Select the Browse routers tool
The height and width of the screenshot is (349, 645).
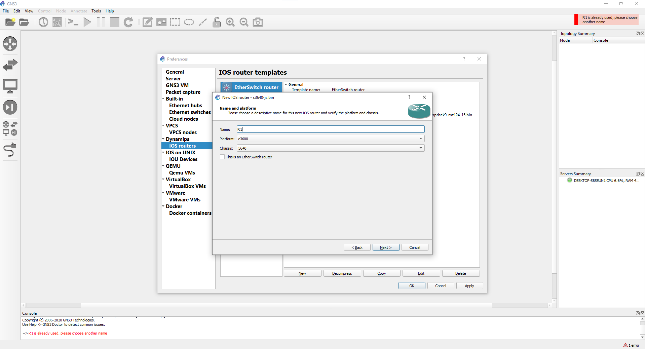[10, 44]
